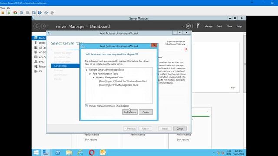
Task: Open the dropdown arrow left of the refresh icon
Action: click(183, 26)
